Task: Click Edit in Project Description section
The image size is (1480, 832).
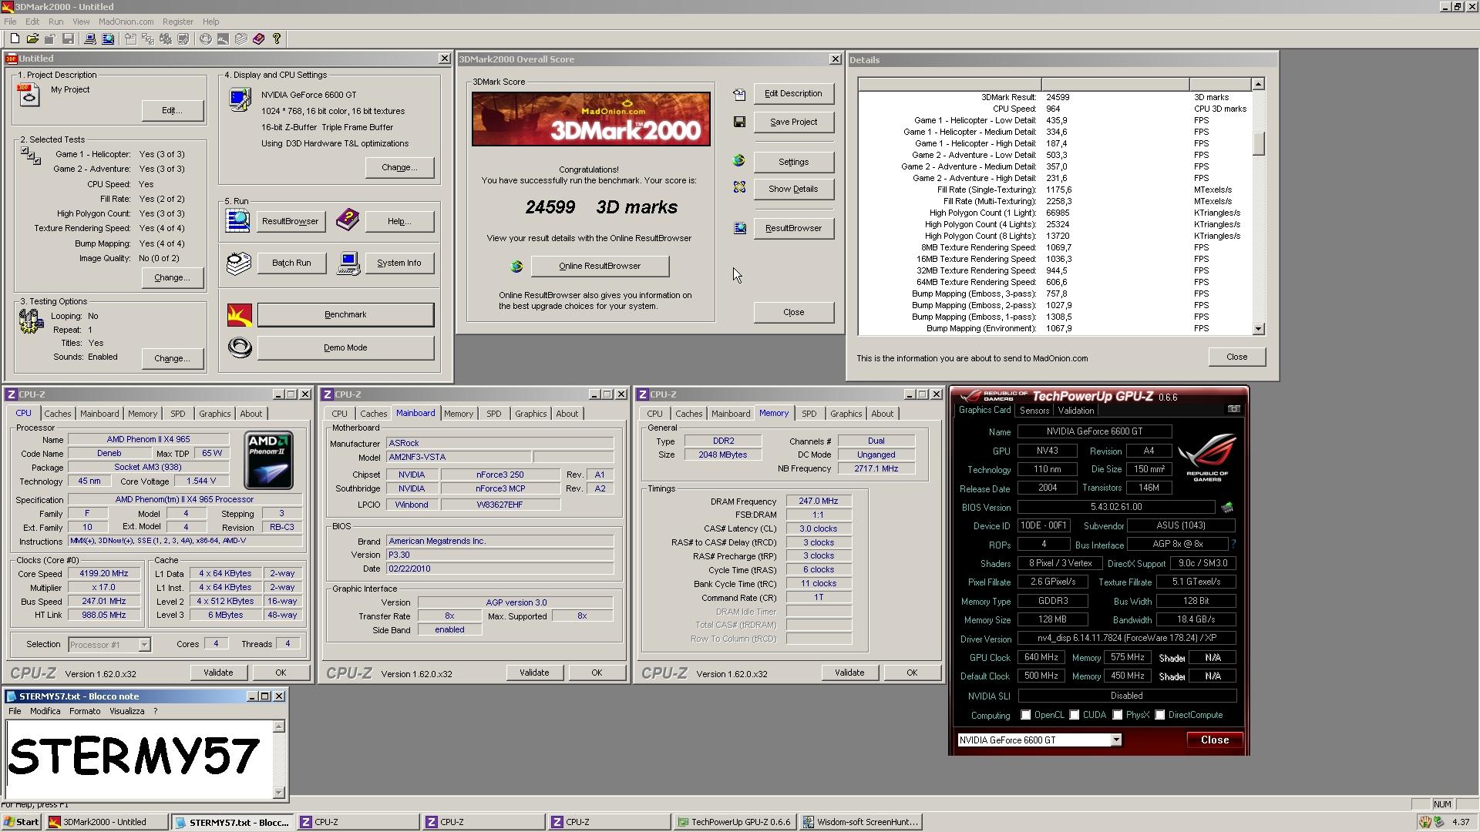Action: (172, 110)
